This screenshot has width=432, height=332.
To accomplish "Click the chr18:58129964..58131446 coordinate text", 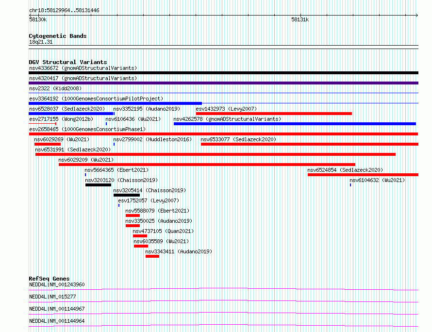I will coord(64,11).
